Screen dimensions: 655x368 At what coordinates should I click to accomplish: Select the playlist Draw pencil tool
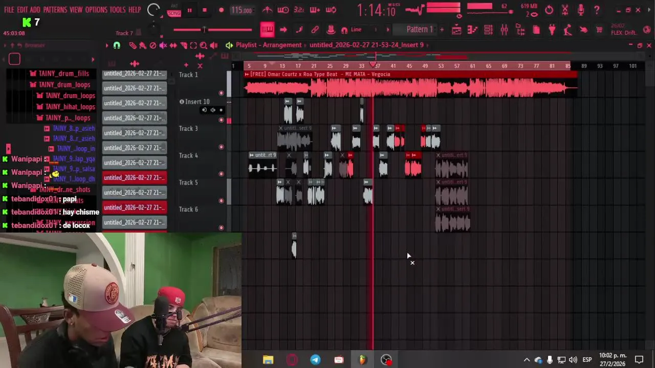tap(133, 45)
